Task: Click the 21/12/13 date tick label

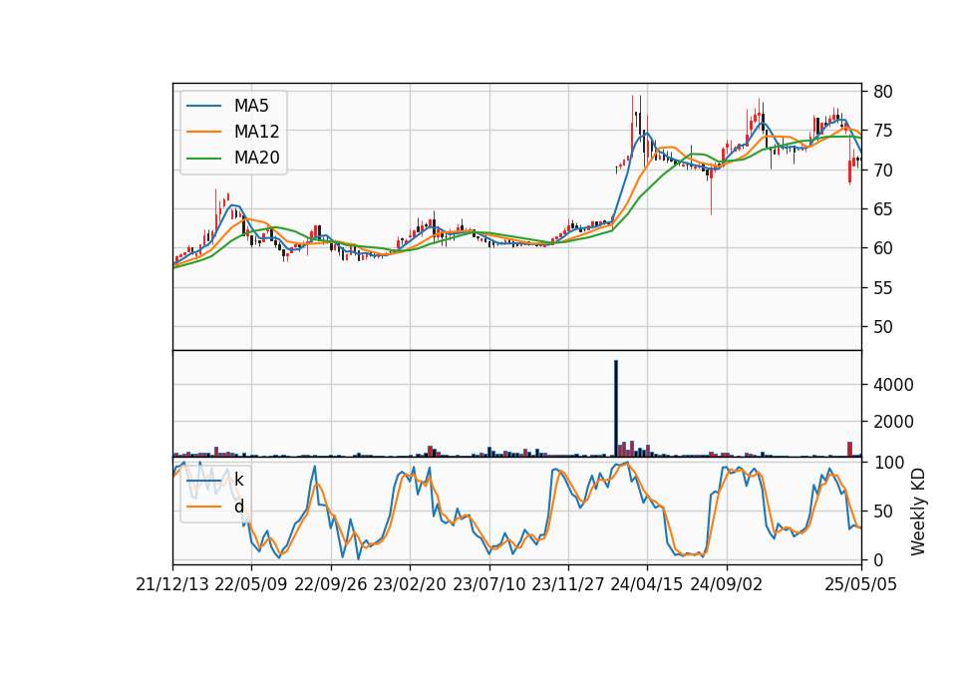Action: point(172,584)
